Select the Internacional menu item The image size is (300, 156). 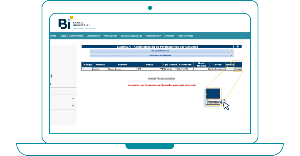(x=110, y=36)
